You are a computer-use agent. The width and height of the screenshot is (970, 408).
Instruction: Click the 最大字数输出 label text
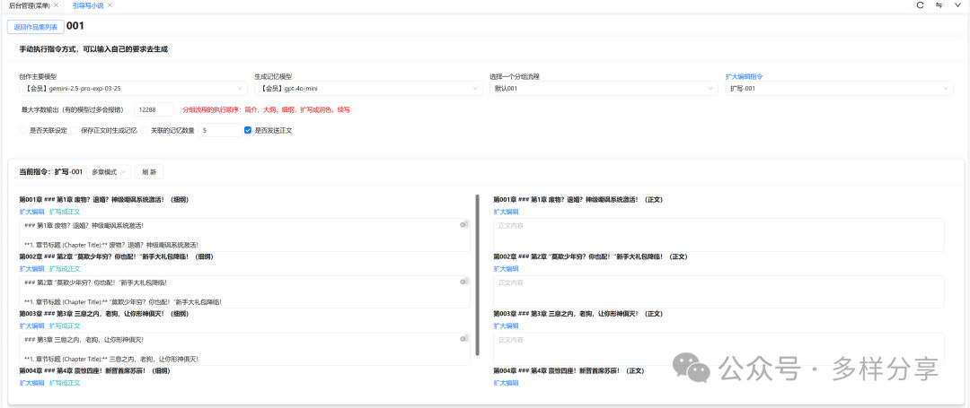[x=73, y=110]
